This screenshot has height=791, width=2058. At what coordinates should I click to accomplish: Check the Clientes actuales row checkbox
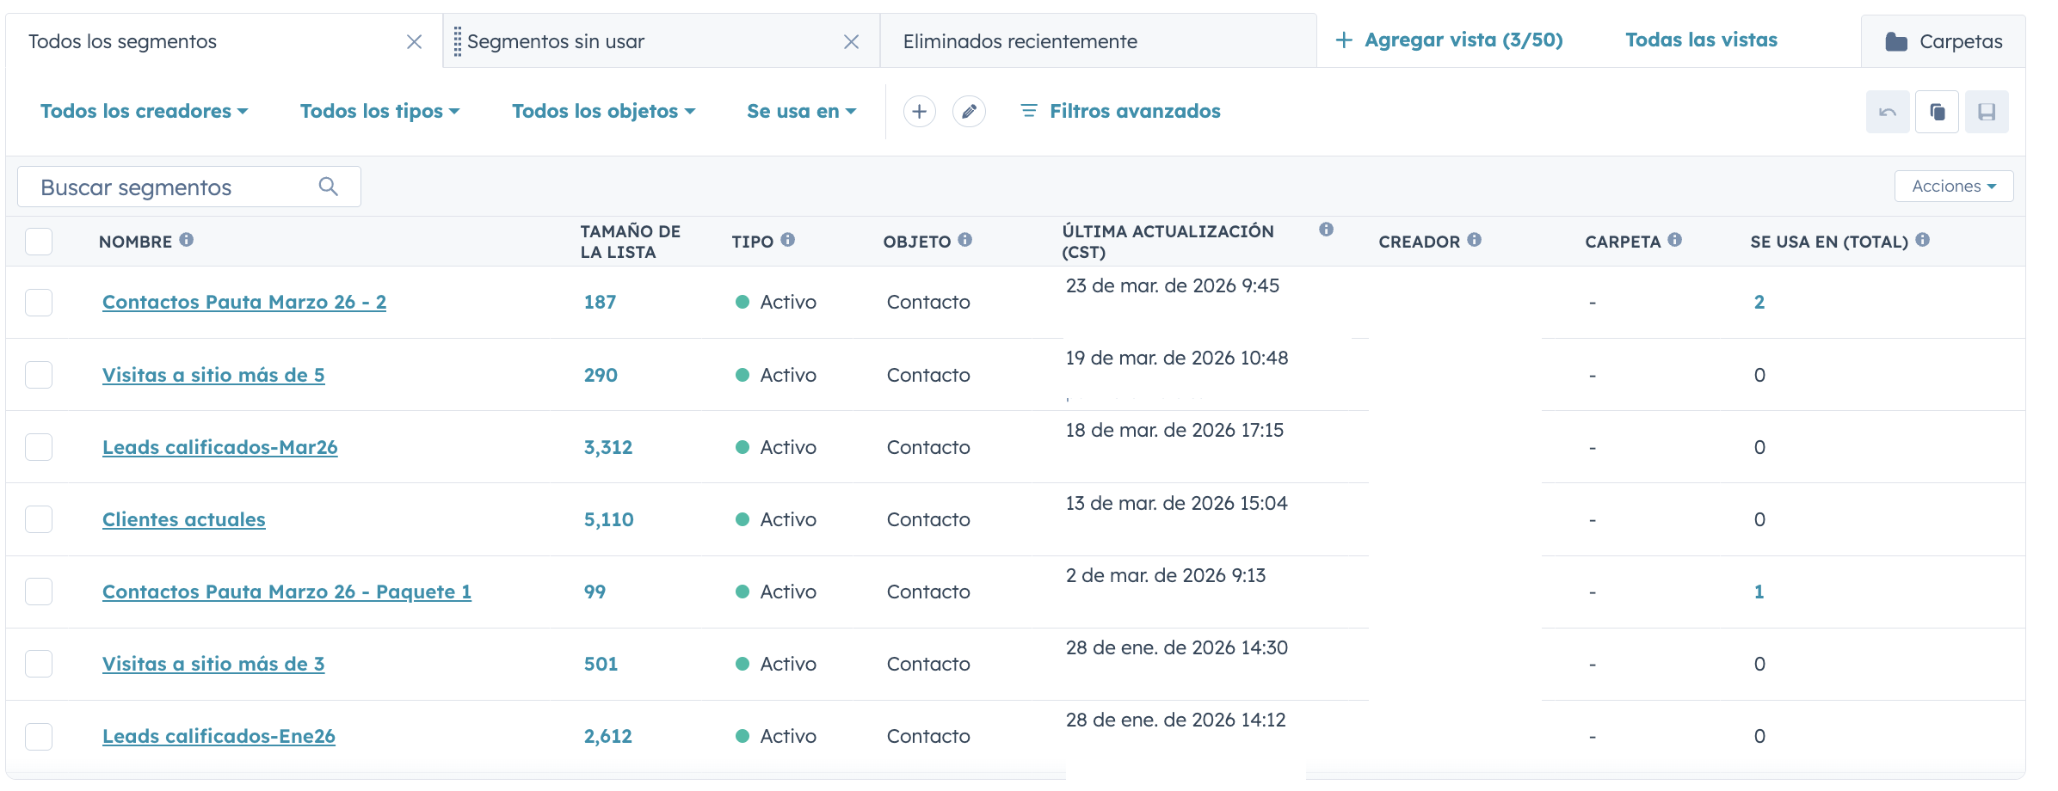pyautogui.click(x=38, y=519)
